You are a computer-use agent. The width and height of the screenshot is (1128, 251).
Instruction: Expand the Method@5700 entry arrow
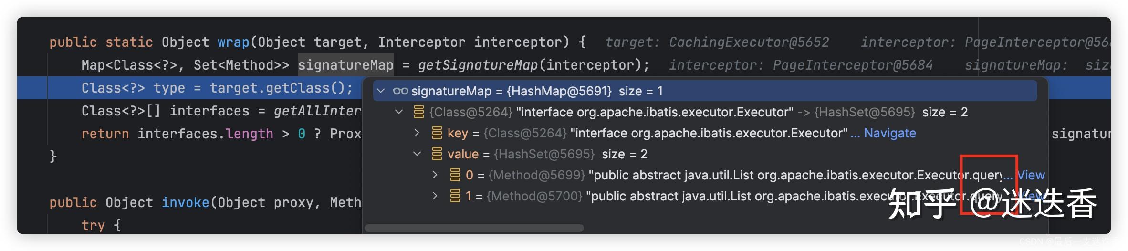coord(435,196)
